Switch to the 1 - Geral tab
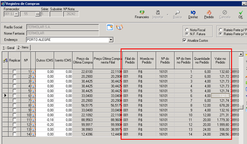 (x=8, y=48)
